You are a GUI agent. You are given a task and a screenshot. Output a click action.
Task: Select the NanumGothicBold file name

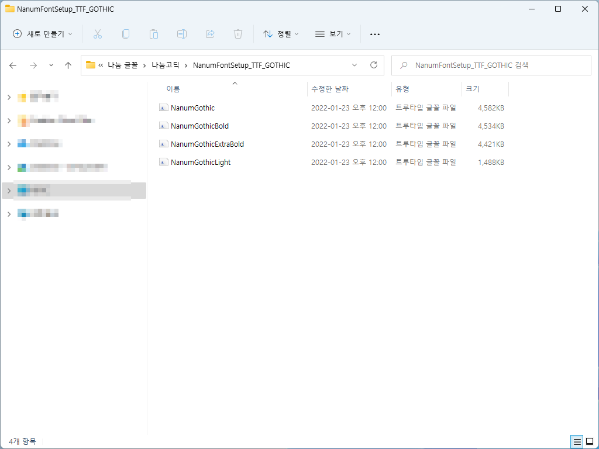tap(200, 126)
